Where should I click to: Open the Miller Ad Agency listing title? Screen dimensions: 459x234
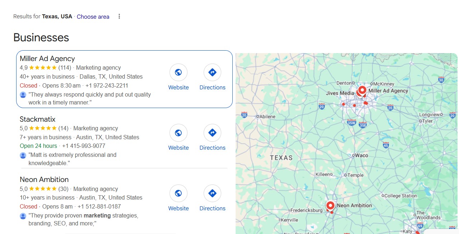pos(47,58)
